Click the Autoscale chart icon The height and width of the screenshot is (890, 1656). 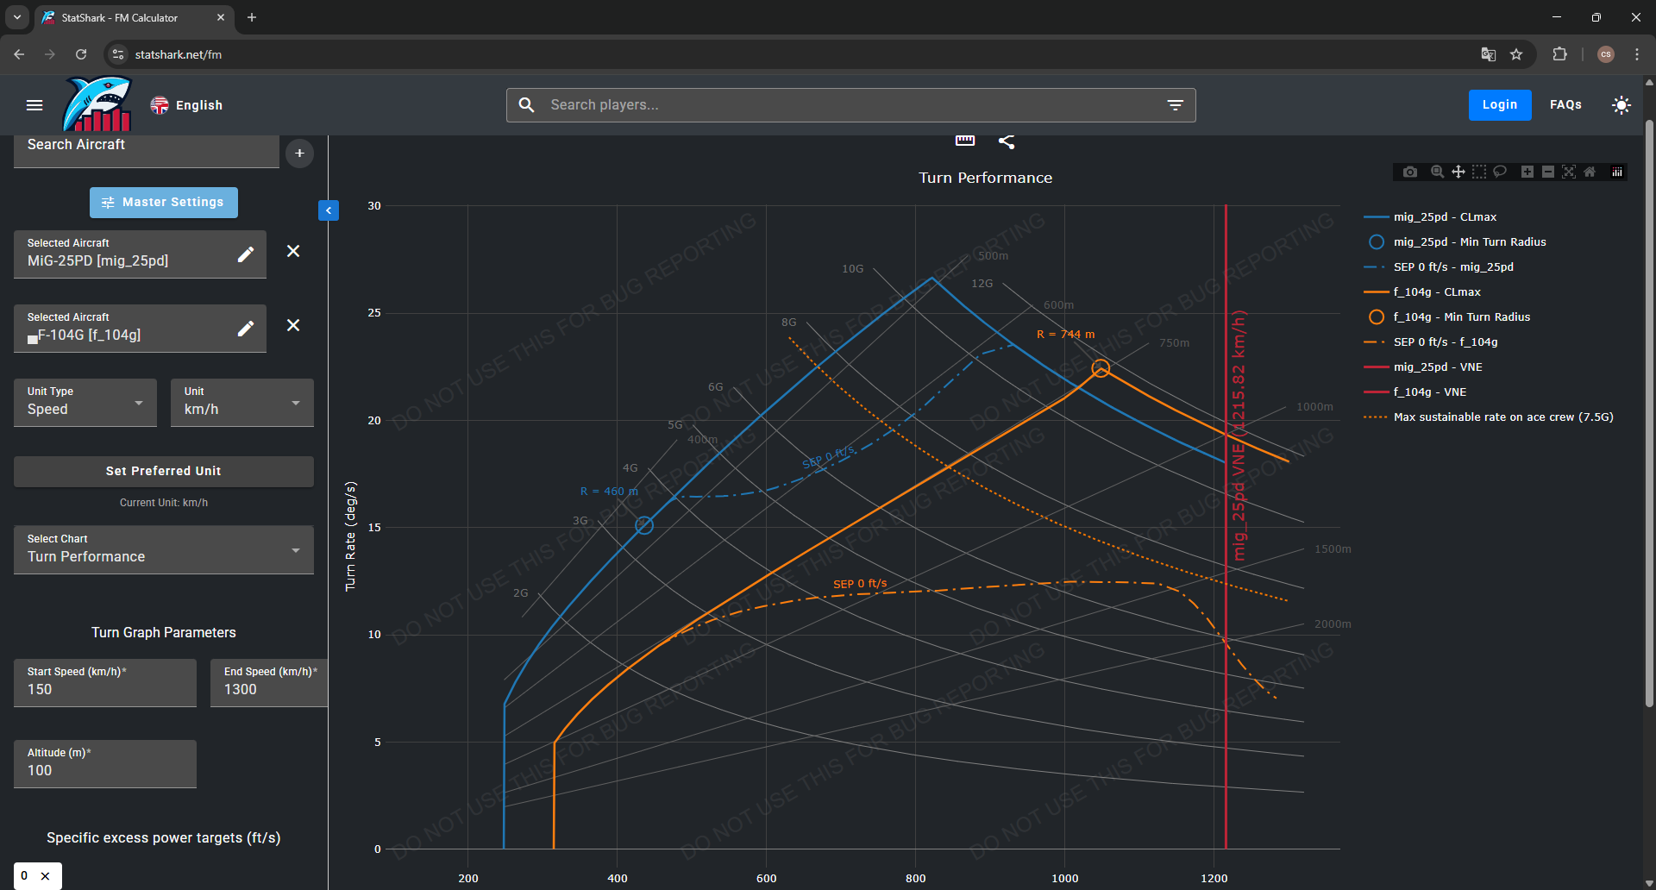(1569, 172)
